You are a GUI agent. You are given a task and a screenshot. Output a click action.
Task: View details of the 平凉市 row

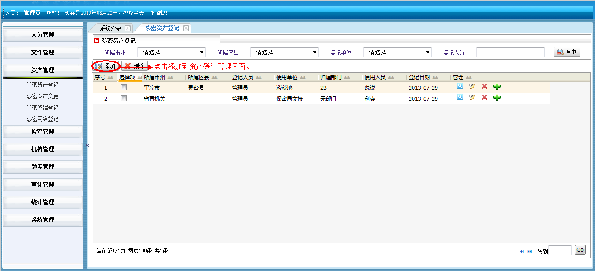pos(460,86)
